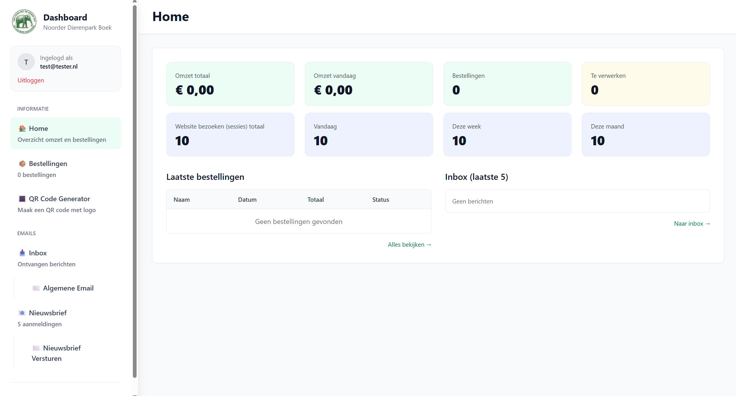Click the Inbox mailbox icon

(22, 253)
